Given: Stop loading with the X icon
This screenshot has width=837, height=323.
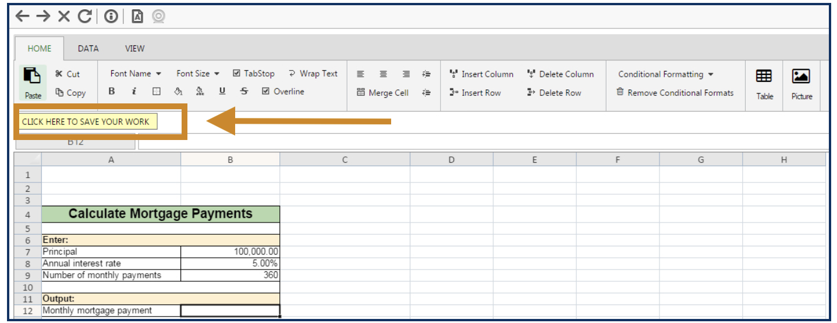Looking at the screenshot, I should tap(64, 16).
